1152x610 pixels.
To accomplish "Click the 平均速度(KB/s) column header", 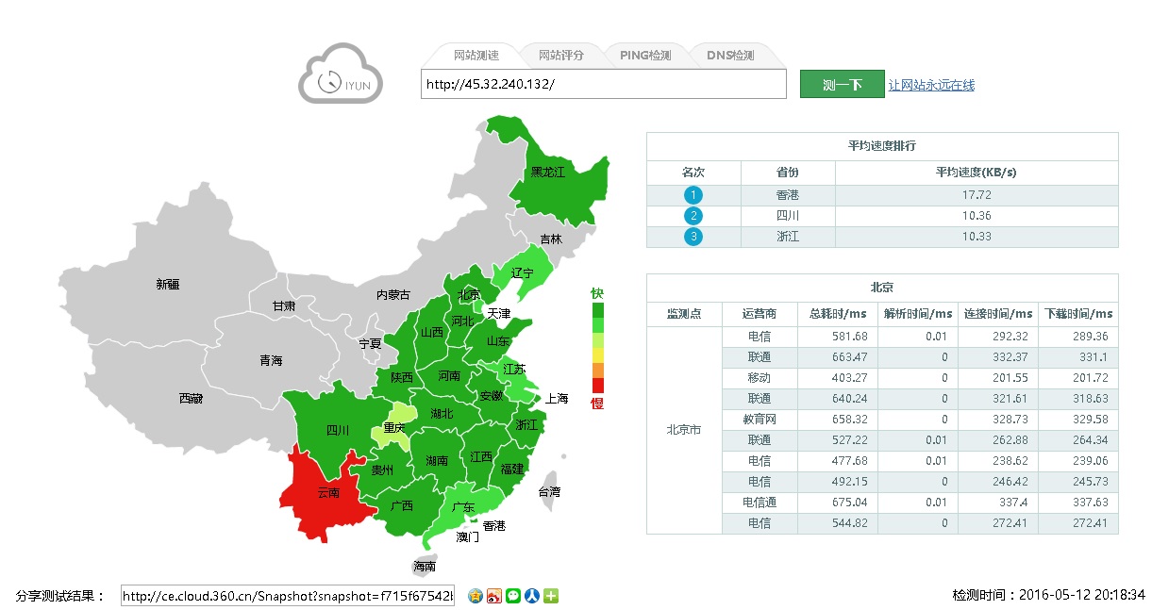I will tap(977, 173).
